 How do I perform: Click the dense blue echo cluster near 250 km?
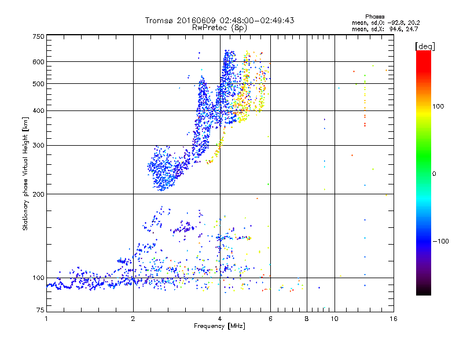coord(163,169)
